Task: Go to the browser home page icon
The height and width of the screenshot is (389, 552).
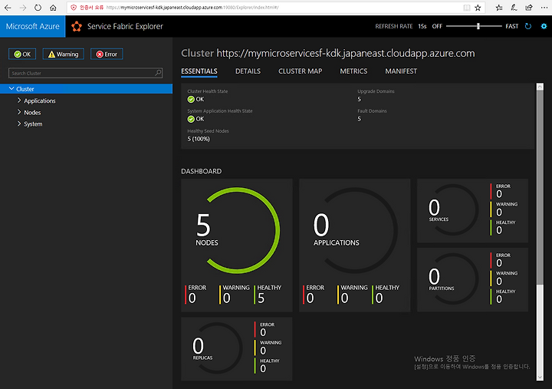Action: [53, 8]
